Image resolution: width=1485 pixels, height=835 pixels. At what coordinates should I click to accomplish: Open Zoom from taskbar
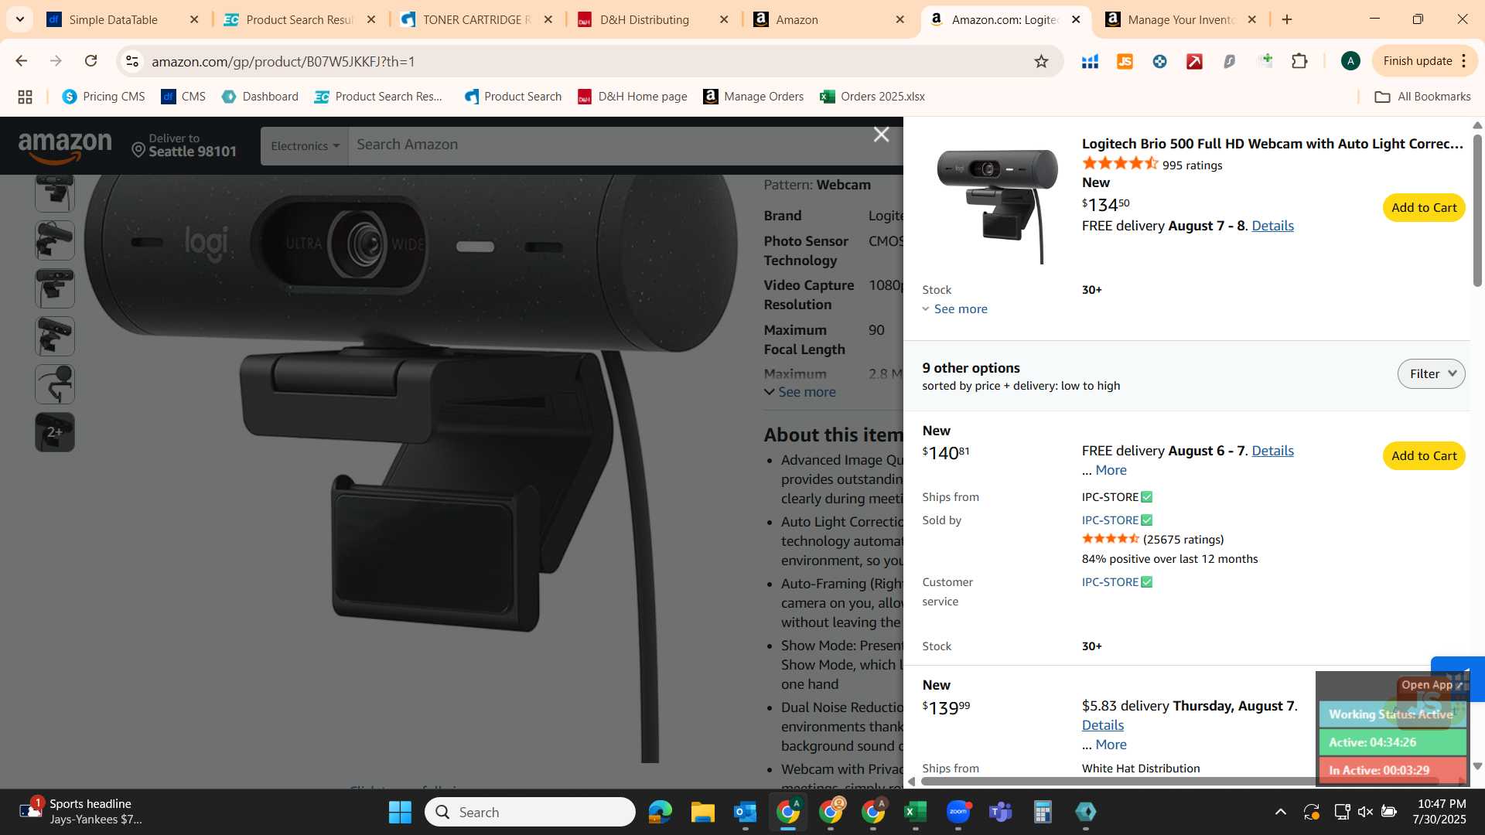(958, 812)
